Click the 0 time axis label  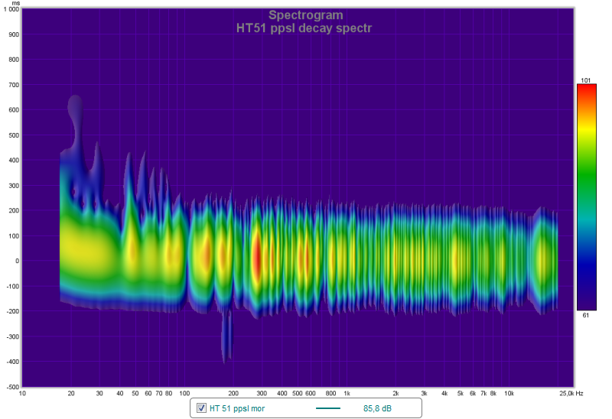(x=17, y=261)
